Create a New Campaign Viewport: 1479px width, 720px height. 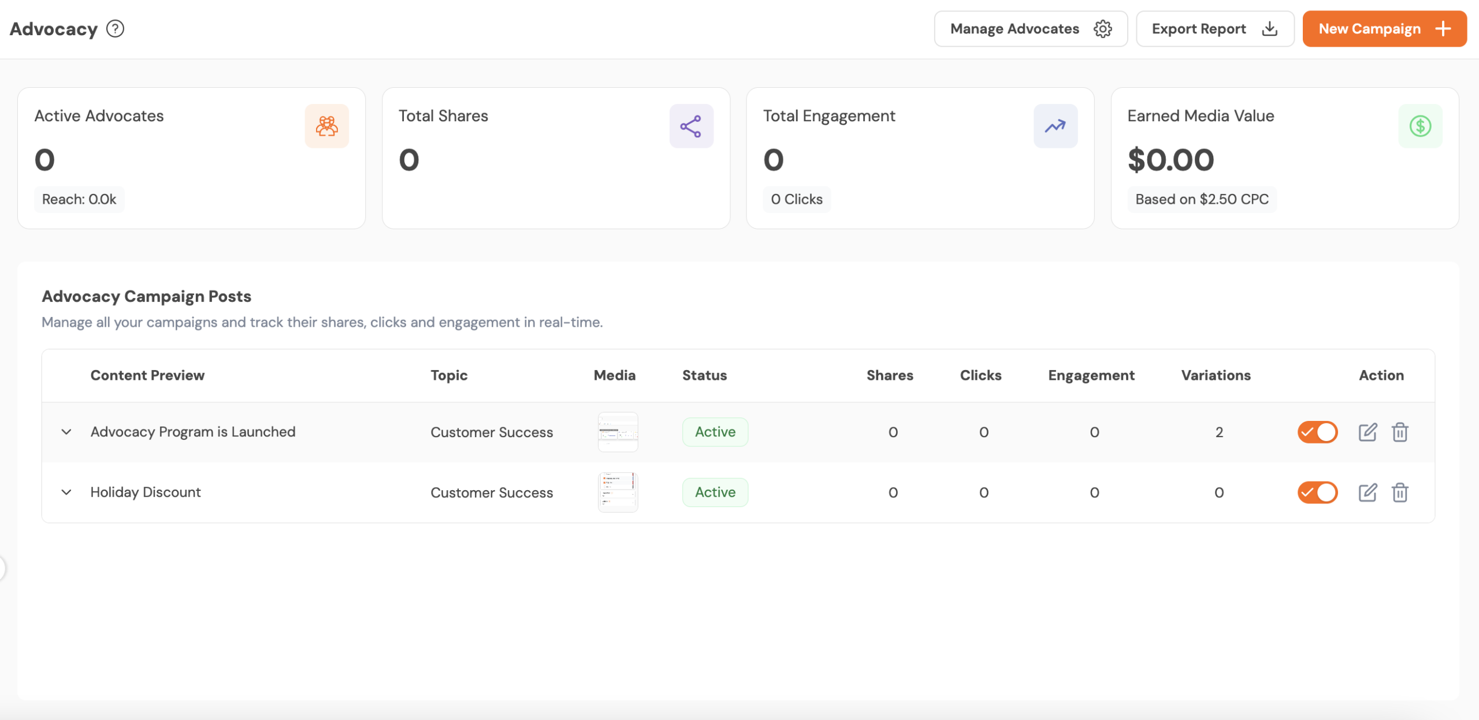[1384, 29]
